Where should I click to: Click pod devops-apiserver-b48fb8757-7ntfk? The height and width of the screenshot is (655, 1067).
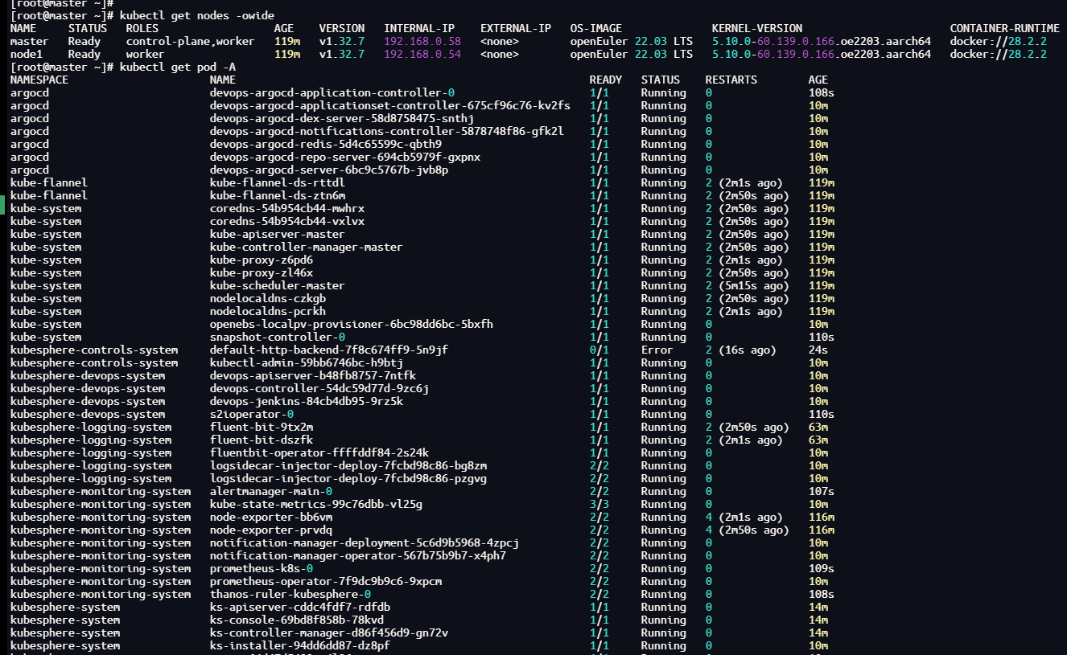click(x=313, y=376)
